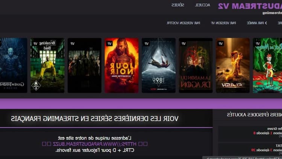Image resolution: width=282 pixels, height=159 pixels.
Task: Filter by Par Version VF
Action: (x=223, y=23)
